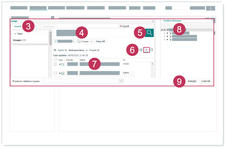The height and width of the screenshot is (148, 226).
Task: Check the box for item 31554
Action: click(x=55, y=64)
